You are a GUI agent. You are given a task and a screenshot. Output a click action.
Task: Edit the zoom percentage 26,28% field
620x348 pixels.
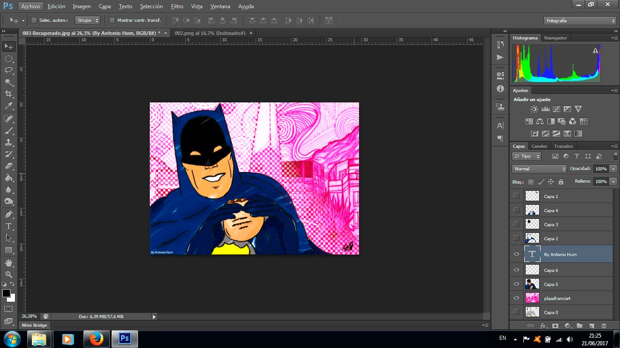tap(29, 316)
